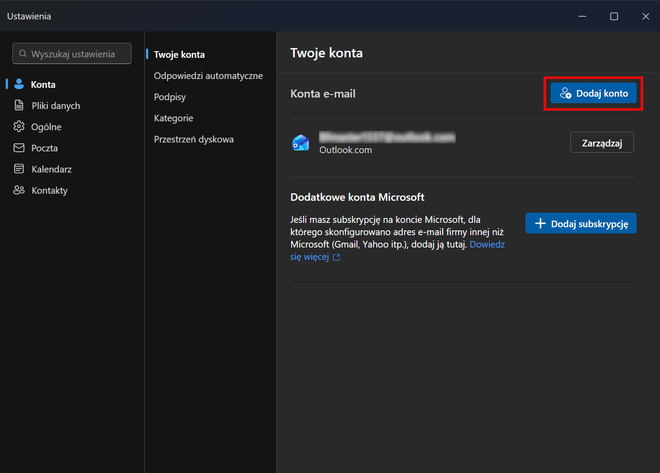Go to Podpisy section
The image size is (660, 473).
(x=170, y=97)
